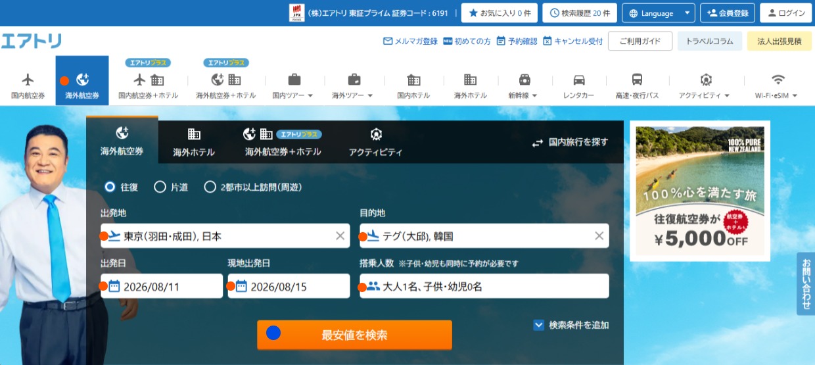Image resolution: width=815 pixels, height=365 pixels.
Task: Expand the 海外ツアー menu
Action: pyautogui.click(x=353, y=86)
